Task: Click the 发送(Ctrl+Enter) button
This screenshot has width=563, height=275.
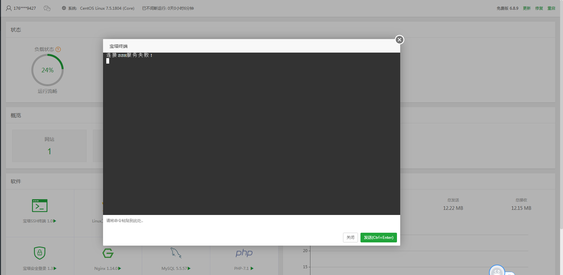Action: (x=379, y=238)
